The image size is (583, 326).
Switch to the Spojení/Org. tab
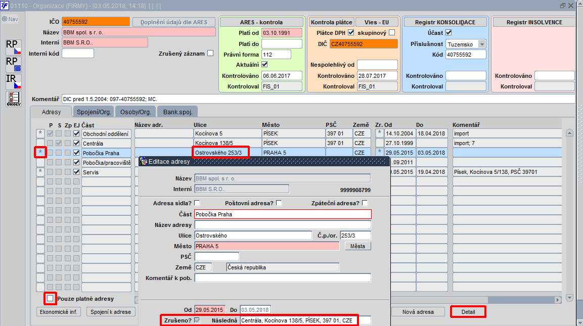[94, 112]
